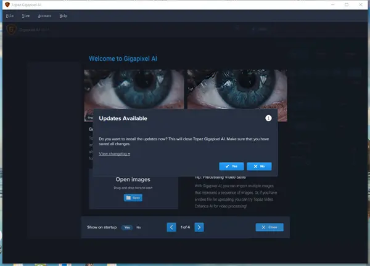This screenshot has width=370, height=266.
Task: Click the info icon in Updates dialog
Action: pos(268,118)
